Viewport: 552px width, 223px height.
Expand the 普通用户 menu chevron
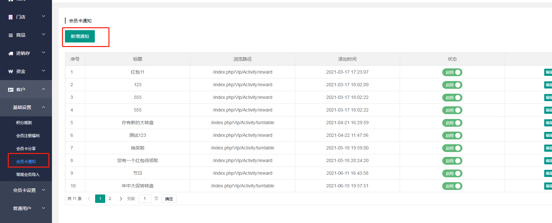[44, 208]
